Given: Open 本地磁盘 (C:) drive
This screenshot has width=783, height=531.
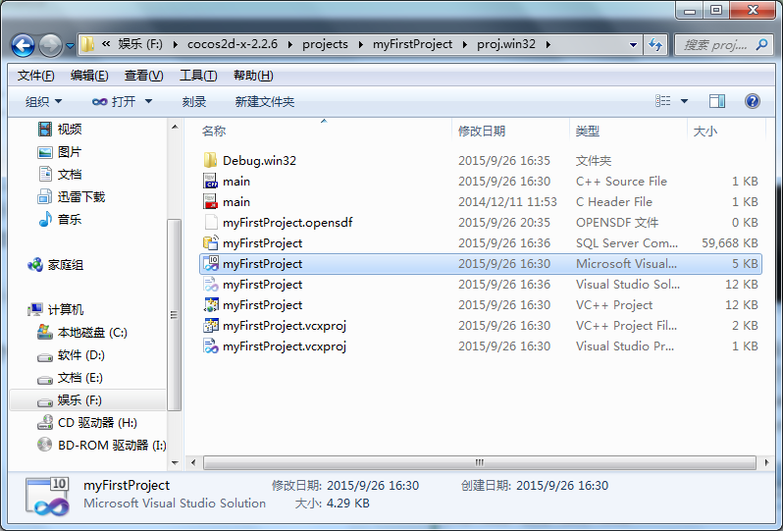Looking at the screenshot, I should coord(82,332).
